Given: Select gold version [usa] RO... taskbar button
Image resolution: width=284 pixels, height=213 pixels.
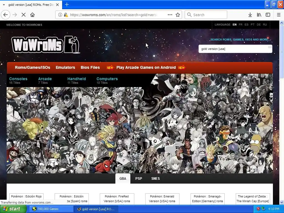Looking at the screenshot, I should (96, 209).
